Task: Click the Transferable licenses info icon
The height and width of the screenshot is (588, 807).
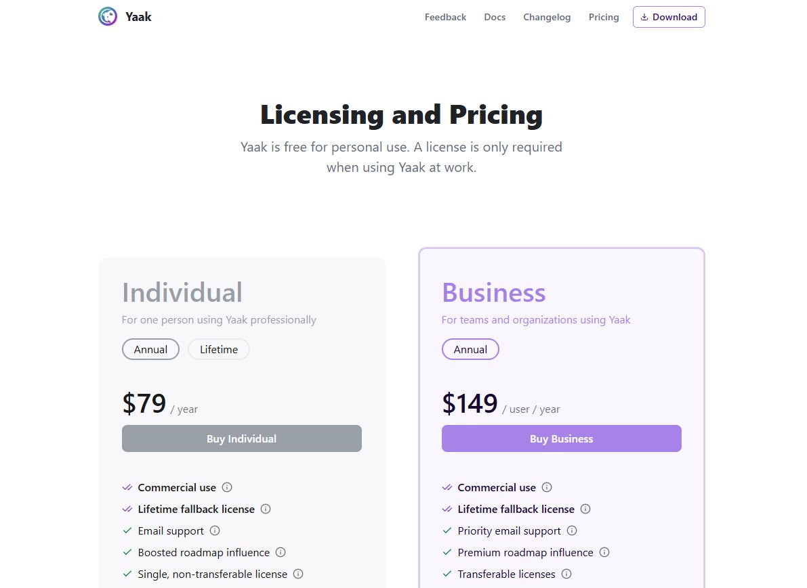Action: click(x=566, y=574)
